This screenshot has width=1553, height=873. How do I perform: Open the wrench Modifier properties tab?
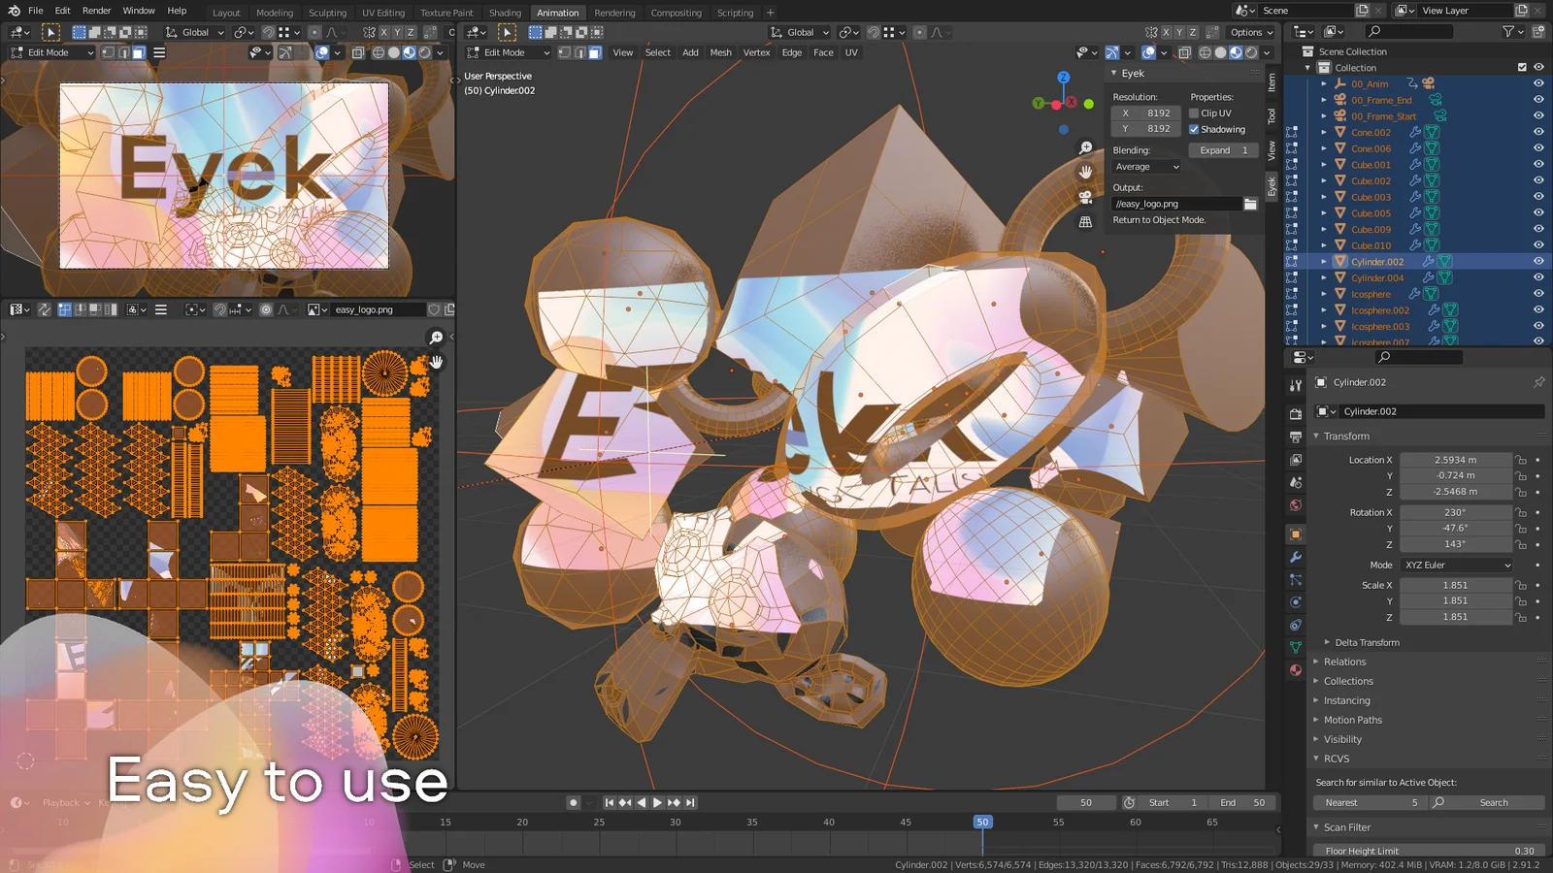(1296, 557)
